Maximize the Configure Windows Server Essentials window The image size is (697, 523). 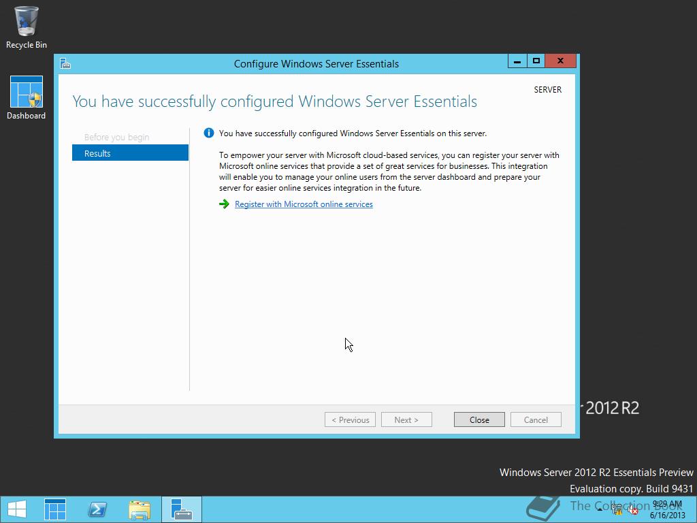click(x=536, y=61)
